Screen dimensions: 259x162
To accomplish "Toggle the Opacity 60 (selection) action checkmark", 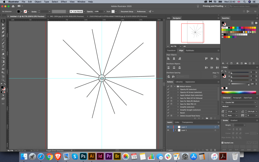I will click(168, 89).
